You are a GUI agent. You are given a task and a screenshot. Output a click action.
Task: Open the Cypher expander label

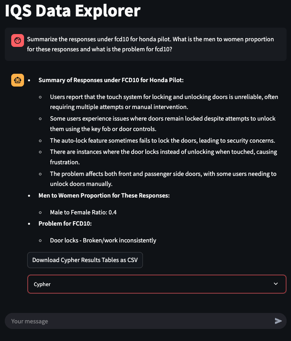(42, 284)
